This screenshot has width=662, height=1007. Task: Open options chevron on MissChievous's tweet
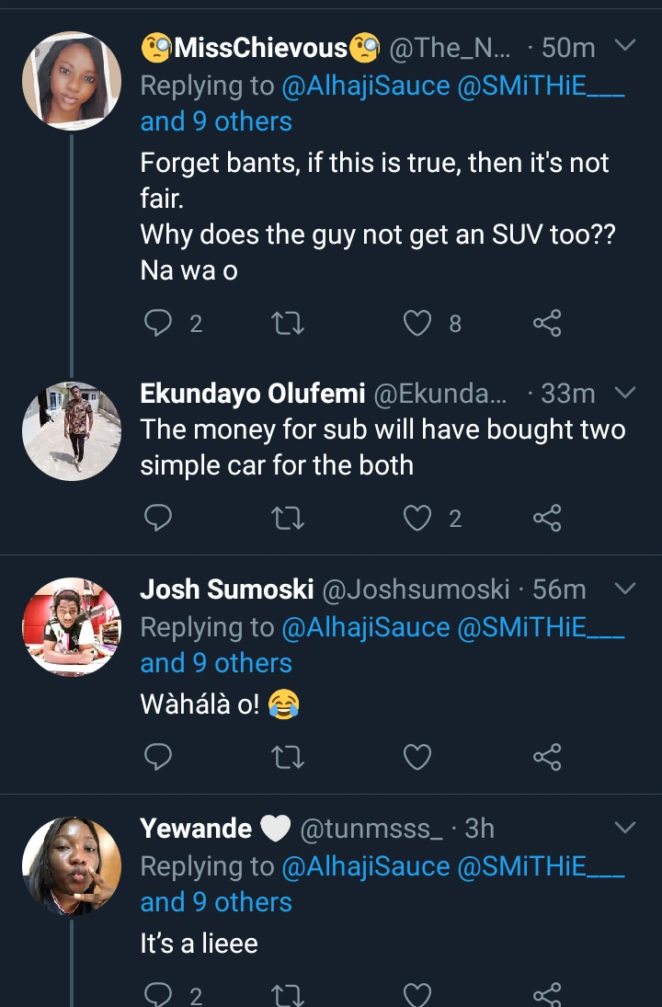pyautogui.click(x=624, y=45)
